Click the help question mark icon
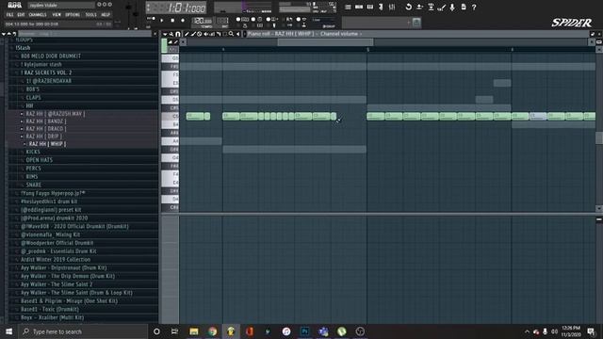 [474, 7]
